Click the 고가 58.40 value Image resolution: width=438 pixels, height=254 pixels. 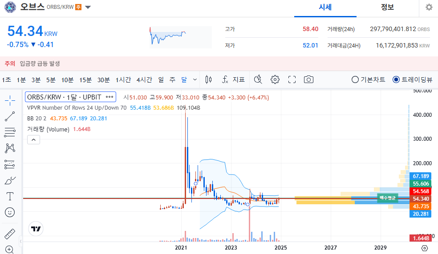point(310,29)
